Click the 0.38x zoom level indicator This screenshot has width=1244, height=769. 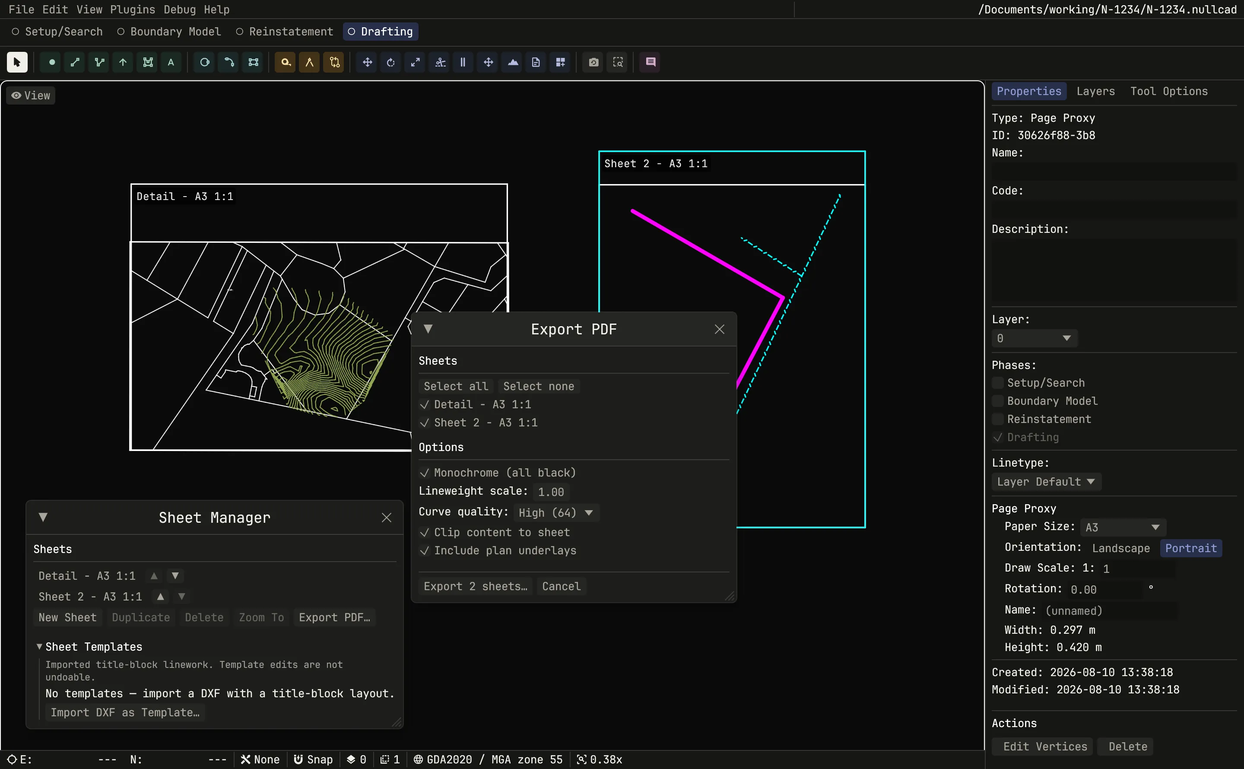tap(600, 759)
